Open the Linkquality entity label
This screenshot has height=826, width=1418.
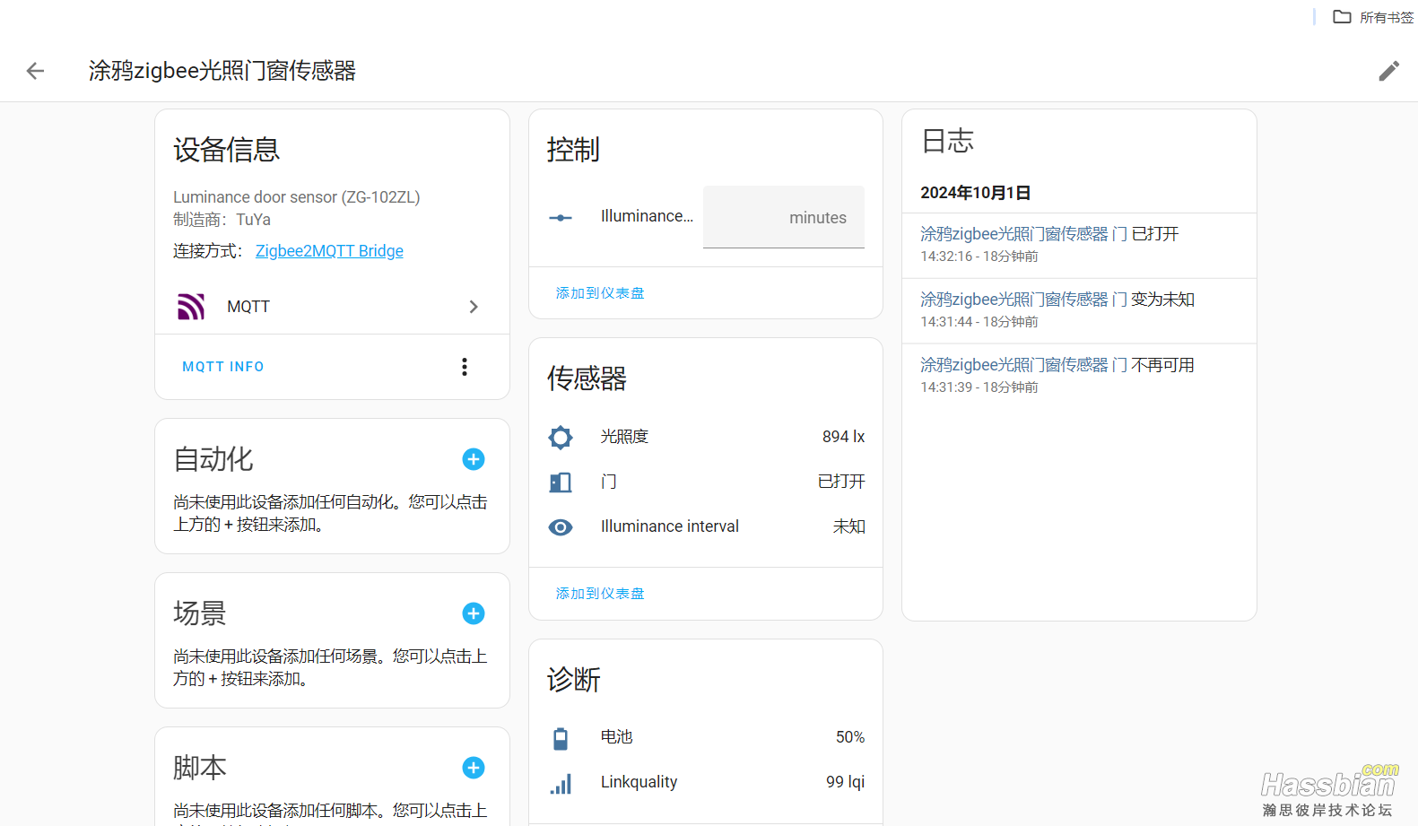639,782
